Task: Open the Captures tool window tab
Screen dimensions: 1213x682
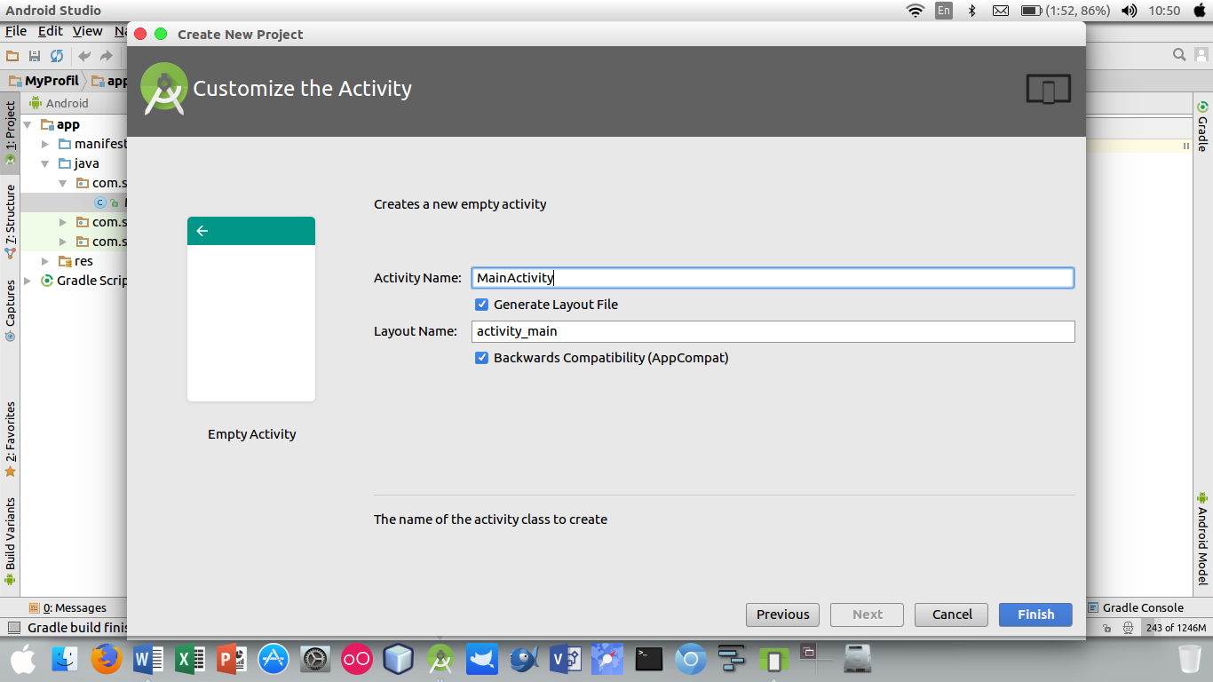Action: coord(10,311)
